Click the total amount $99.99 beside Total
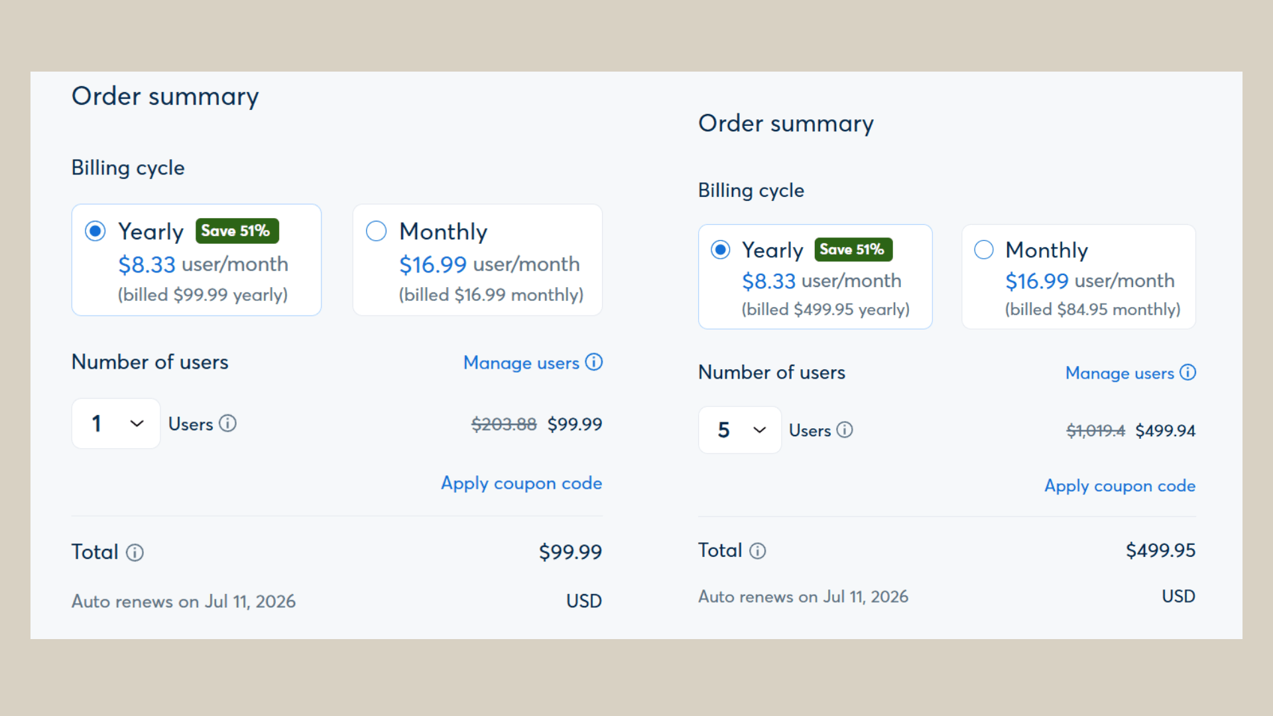 [570, 552]
